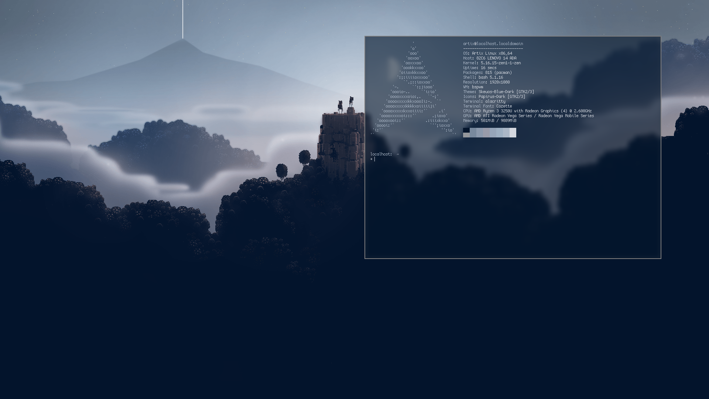This screenshot has width=709, height=399.
Task: Click the Theme: Skeuos-Blue-Dark line
Action: (499, 92)
